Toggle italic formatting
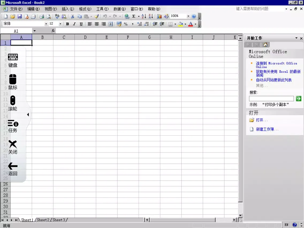The image size is (304, 228). 74,24
